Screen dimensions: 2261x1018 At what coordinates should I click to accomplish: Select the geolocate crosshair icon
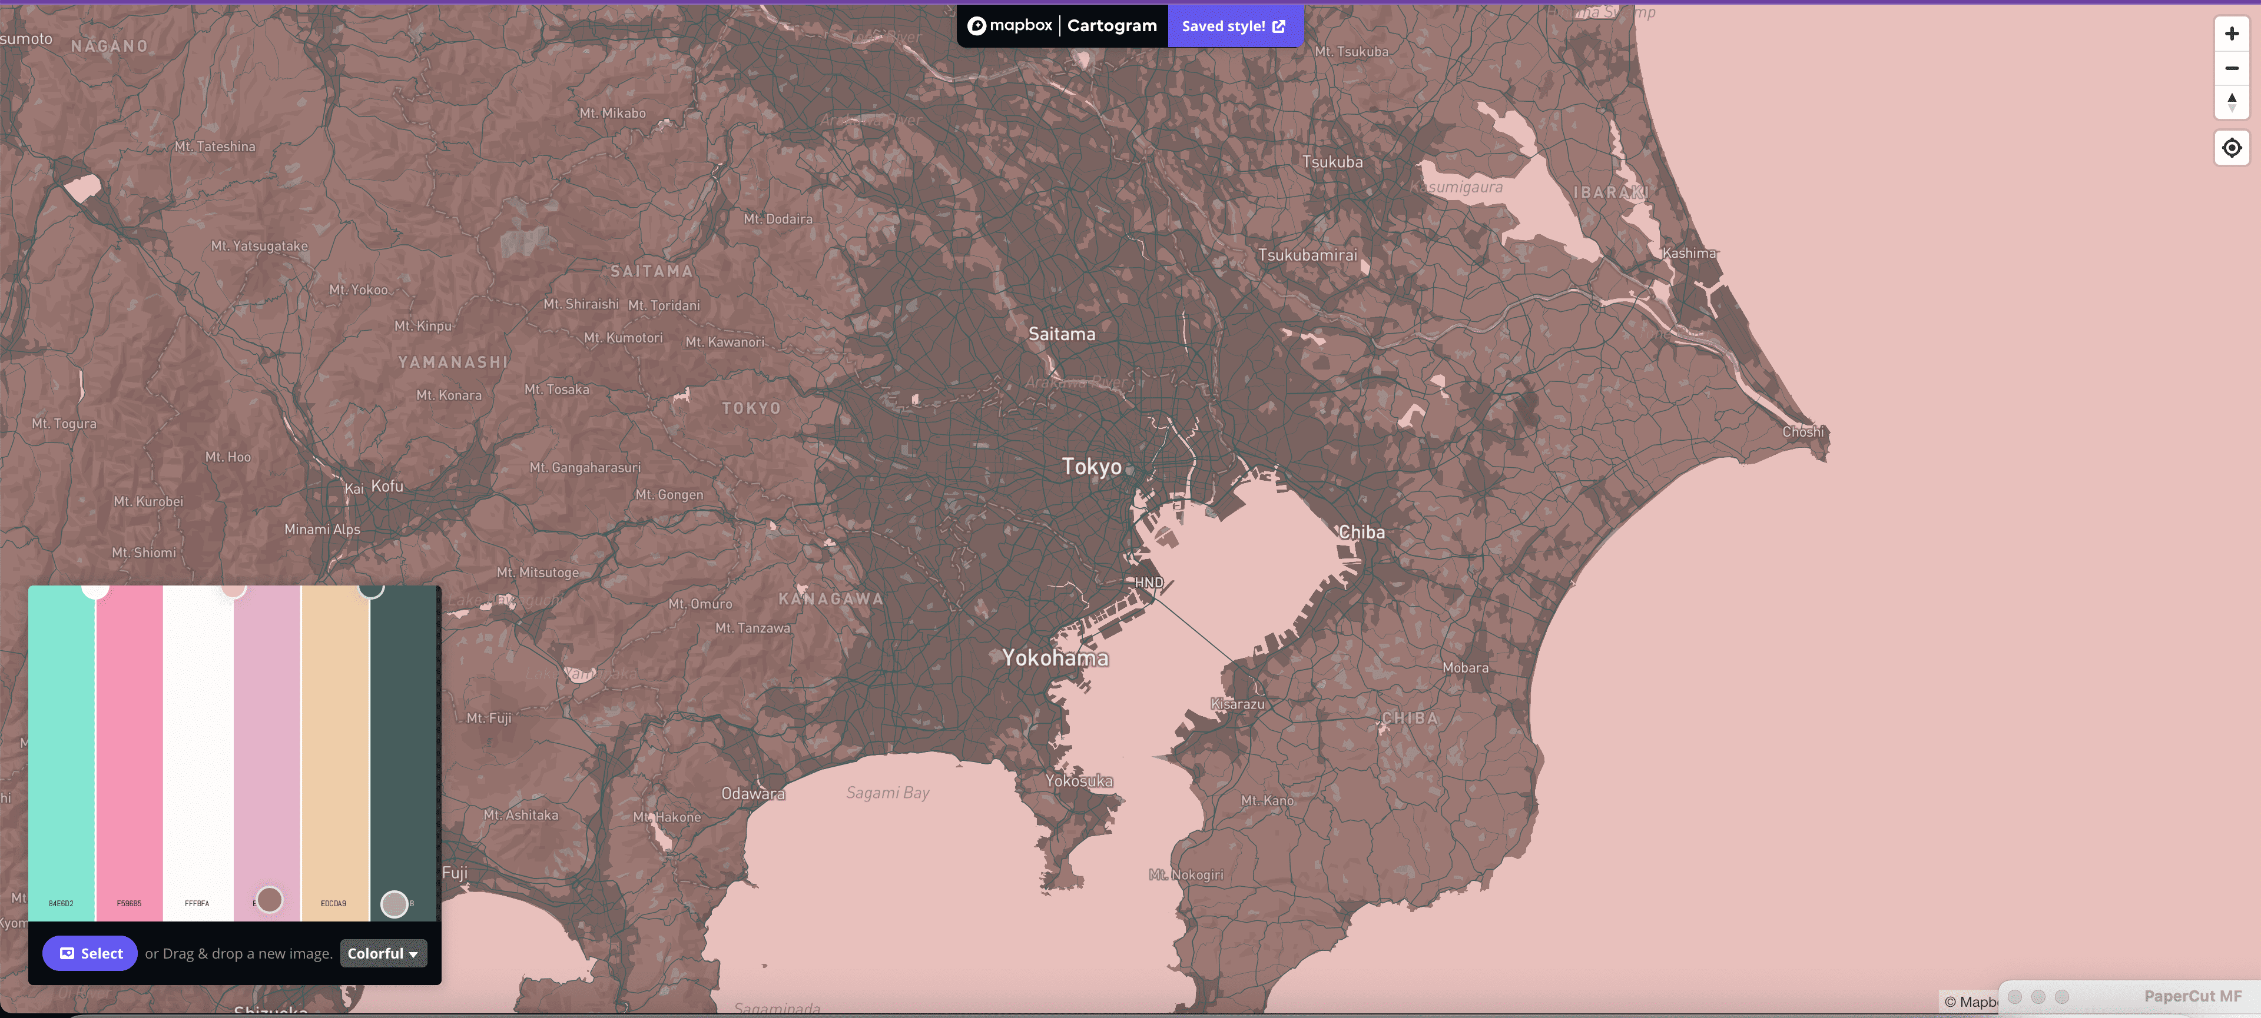(2232, 147)
